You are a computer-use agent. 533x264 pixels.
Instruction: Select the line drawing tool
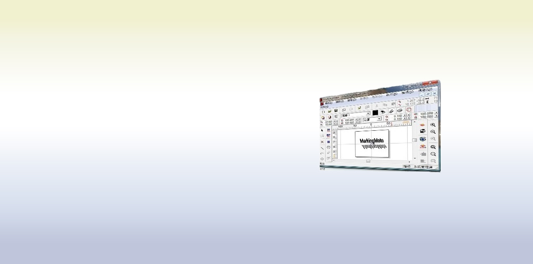(322, 148)
